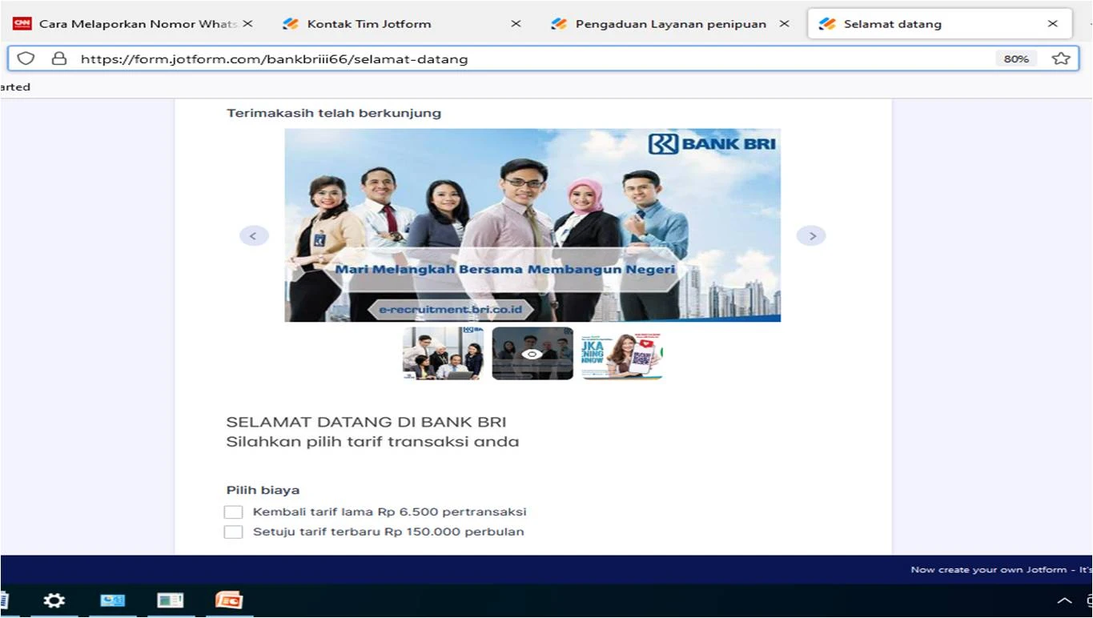Close the 'Selamat datang' tab
The image size is (1093, 618).
[x=1052, y=24]
